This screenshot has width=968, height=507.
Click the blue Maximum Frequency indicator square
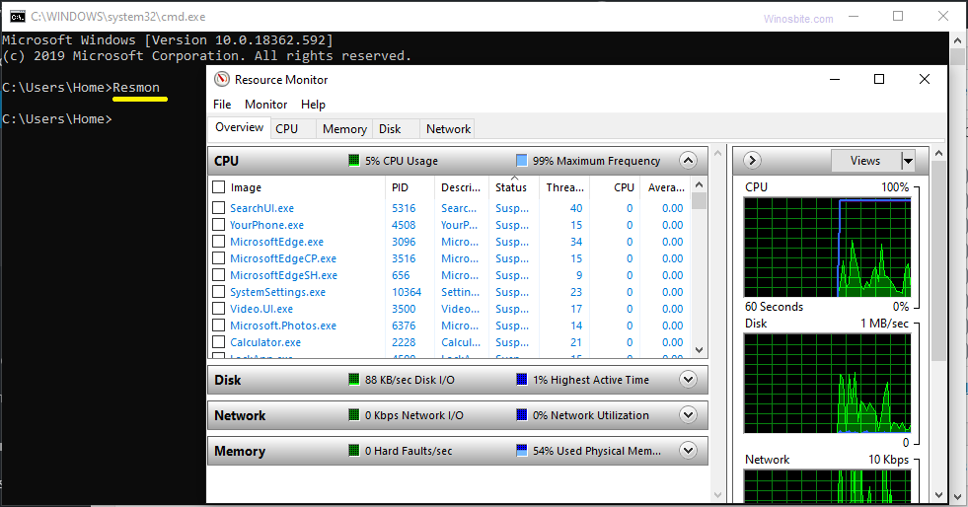(522, 161)
